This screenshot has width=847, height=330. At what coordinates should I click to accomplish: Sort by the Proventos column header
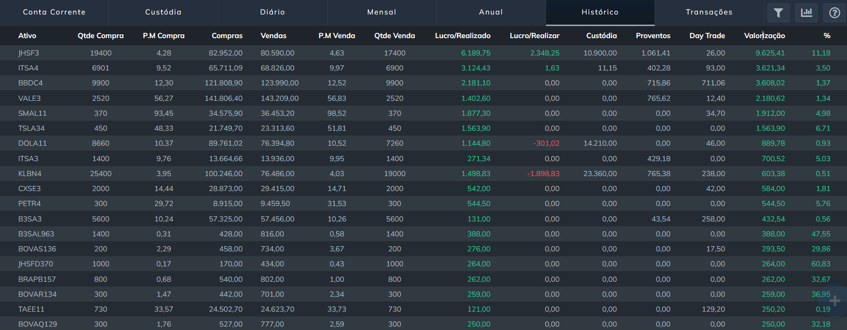click(653, 36)
